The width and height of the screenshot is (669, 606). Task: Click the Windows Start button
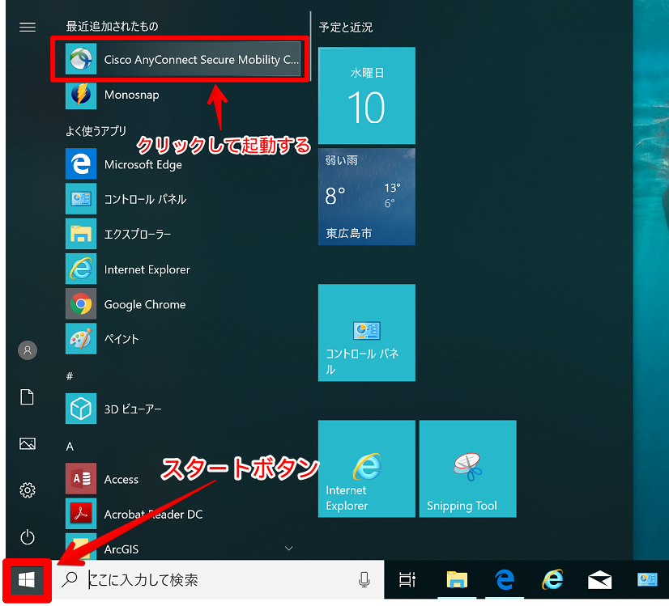27,580
